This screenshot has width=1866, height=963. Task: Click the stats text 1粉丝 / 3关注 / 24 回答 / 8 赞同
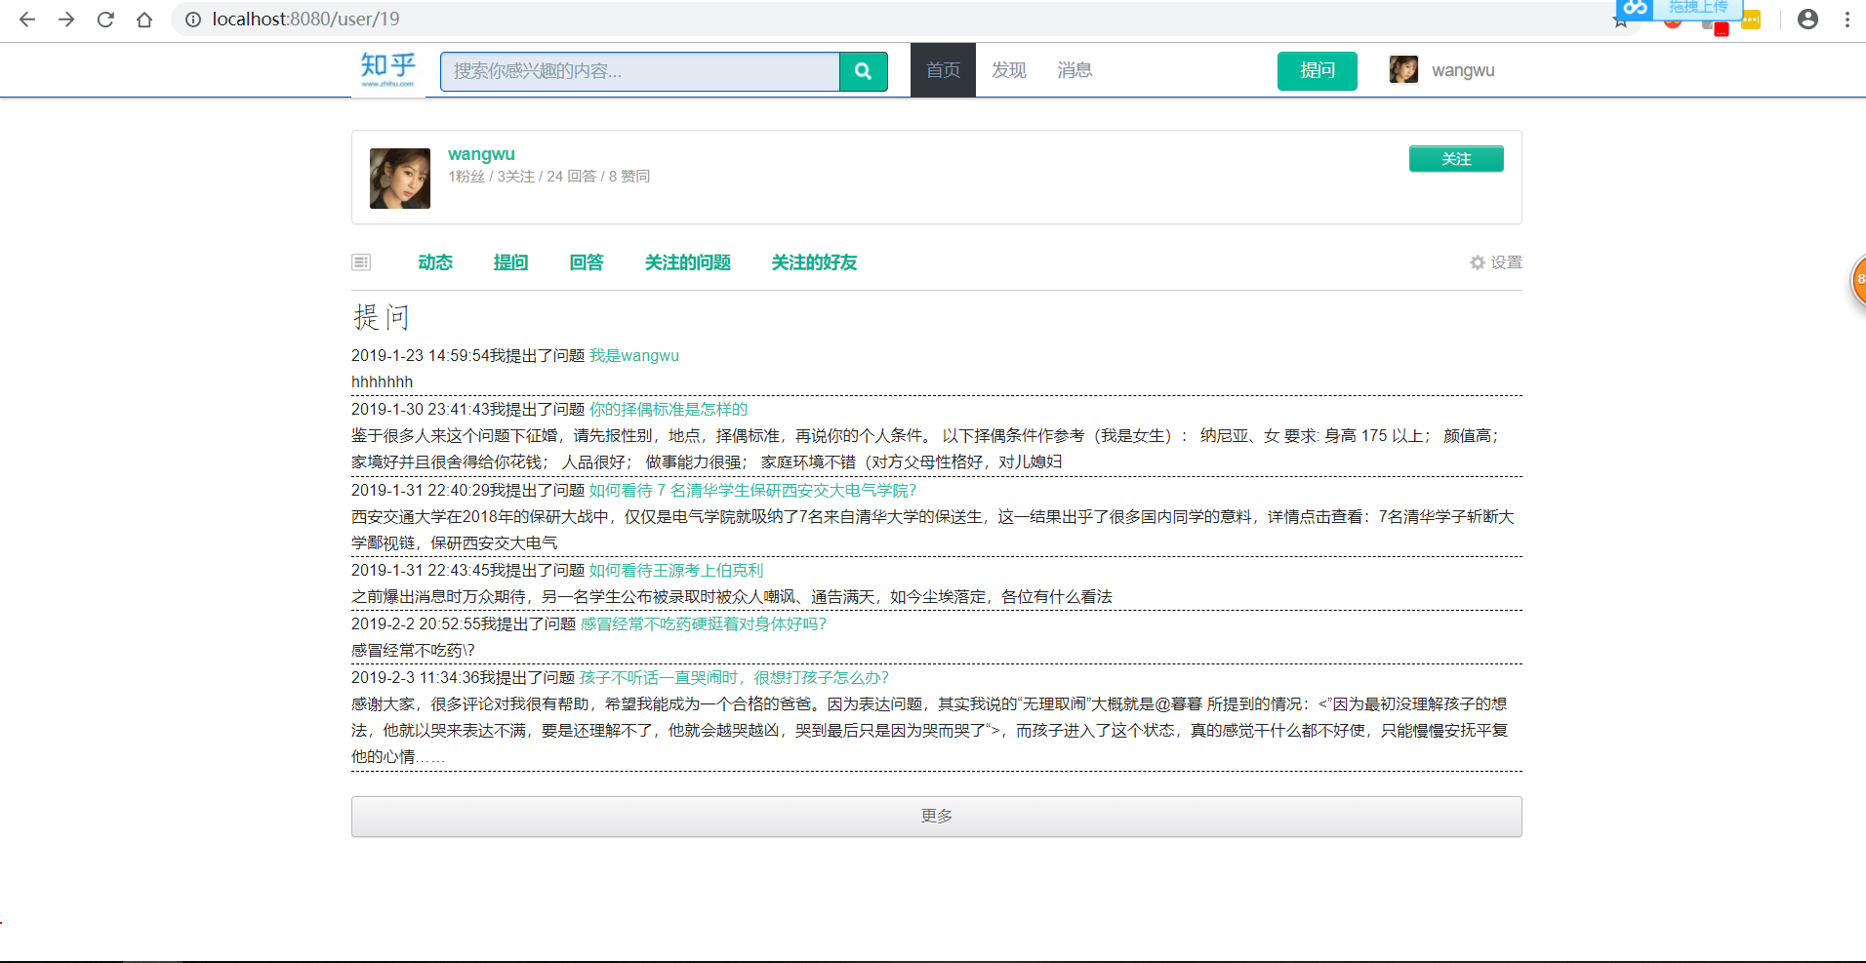point(549,177)
